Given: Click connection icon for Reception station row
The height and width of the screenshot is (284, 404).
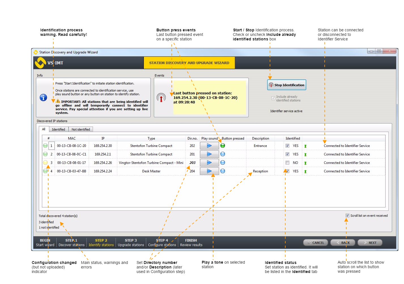Looking at the screenshot, I should (x=305, y=172).
